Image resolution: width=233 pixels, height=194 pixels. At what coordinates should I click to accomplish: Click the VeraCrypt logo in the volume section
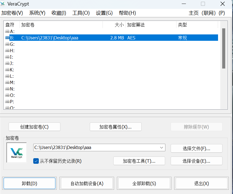[x=17, y=153]
